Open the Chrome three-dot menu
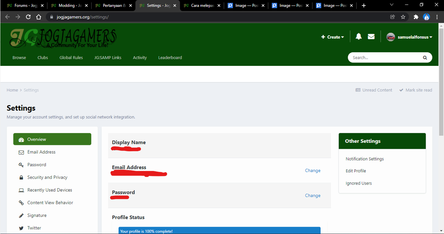The height and width of the screenshot is (234, 444). [x=437, y=17]
